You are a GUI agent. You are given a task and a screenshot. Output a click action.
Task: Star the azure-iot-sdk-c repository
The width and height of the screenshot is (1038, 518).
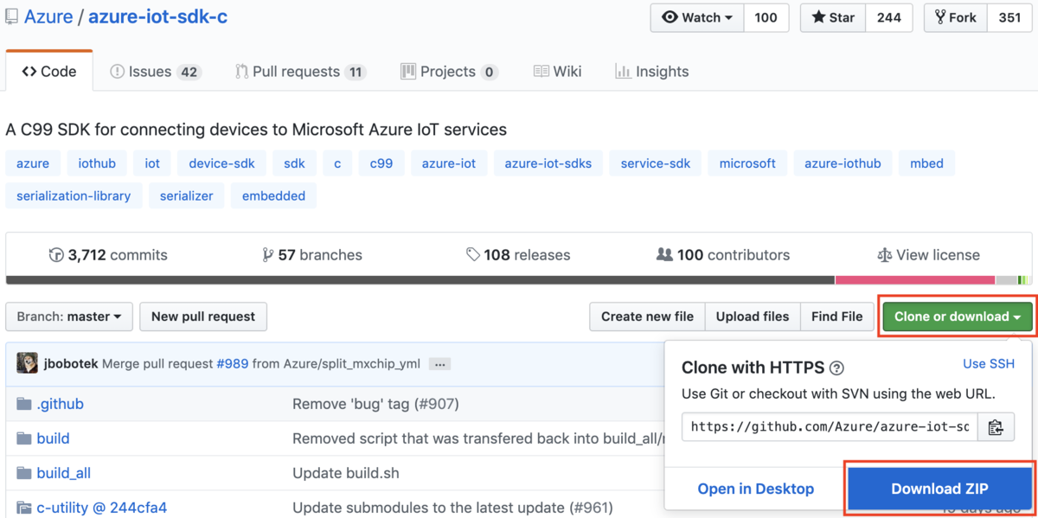point(833,17)
